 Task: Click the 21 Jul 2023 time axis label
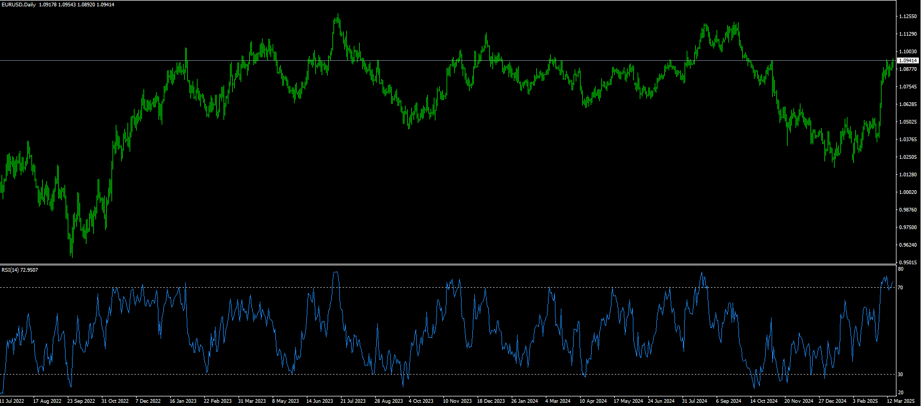click(353, 401)
